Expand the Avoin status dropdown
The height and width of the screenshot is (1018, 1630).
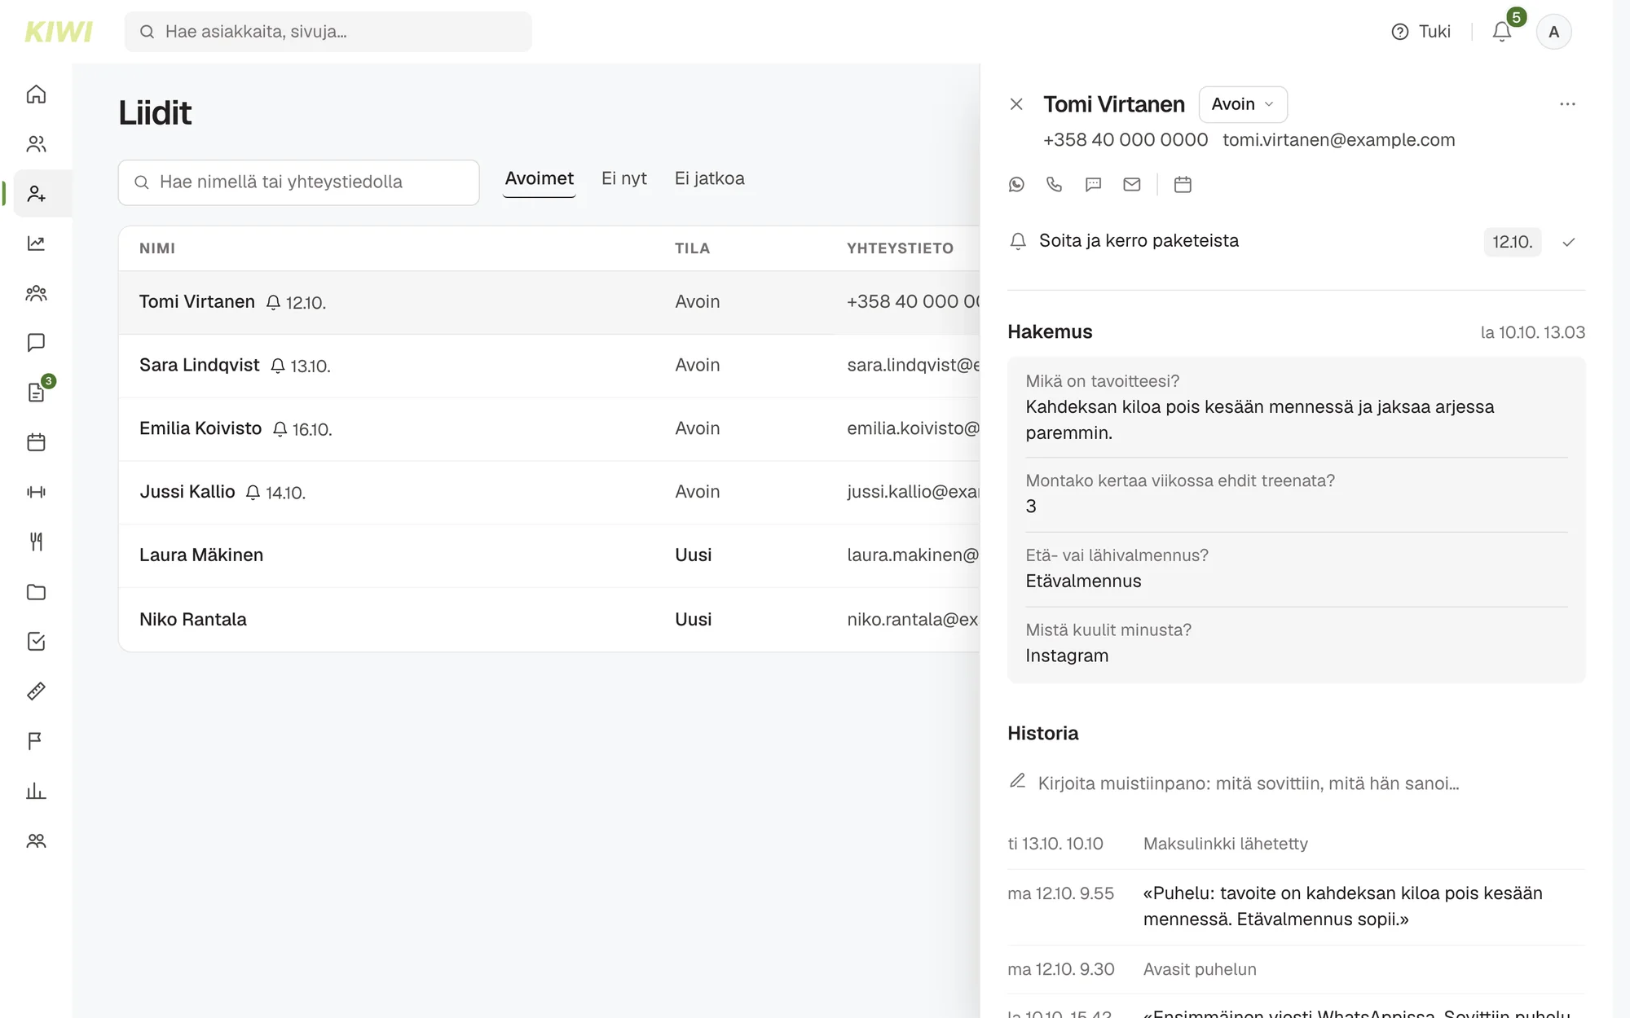pos(1243,104)
